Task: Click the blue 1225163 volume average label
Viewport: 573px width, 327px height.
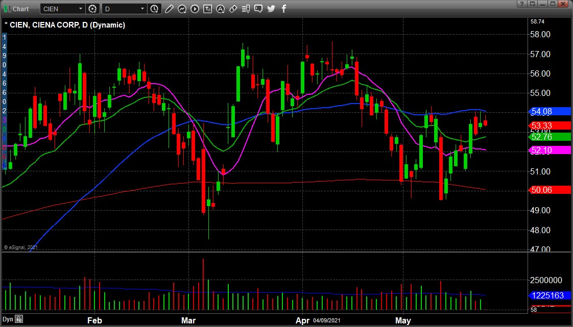Action: (549, 295)
